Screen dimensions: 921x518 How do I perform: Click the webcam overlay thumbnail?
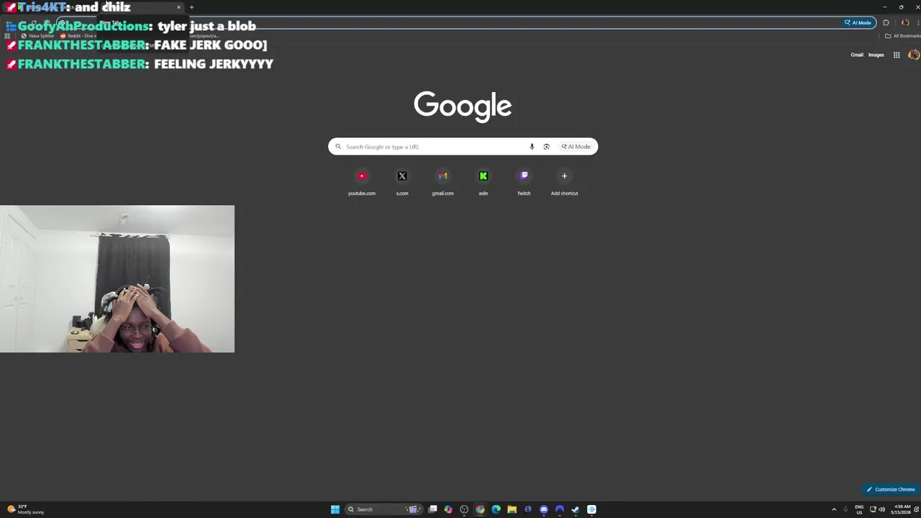click(117, 279)
